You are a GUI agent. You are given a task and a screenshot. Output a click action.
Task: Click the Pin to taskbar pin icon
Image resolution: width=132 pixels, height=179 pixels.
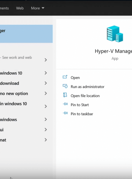(65, 113)
